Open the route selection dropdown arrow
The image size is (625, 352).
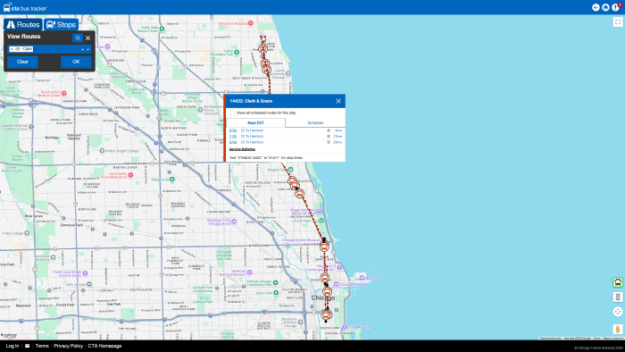click(88, 49)
